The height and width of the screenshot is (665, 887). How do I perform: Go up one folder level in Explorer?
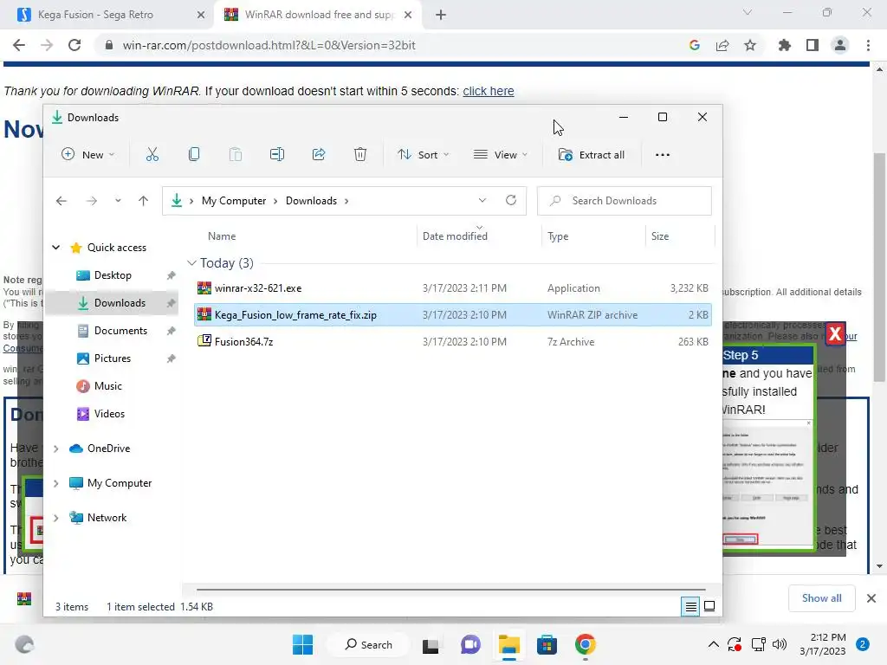pos(143,201)
